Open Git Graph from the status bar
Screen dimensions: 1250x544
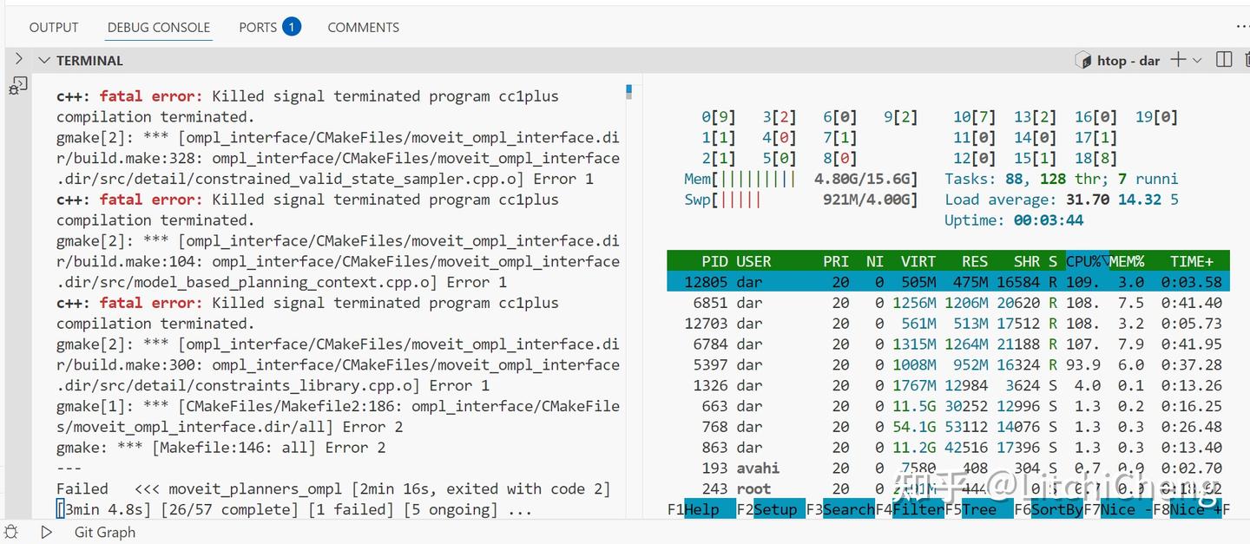point(104,532)
